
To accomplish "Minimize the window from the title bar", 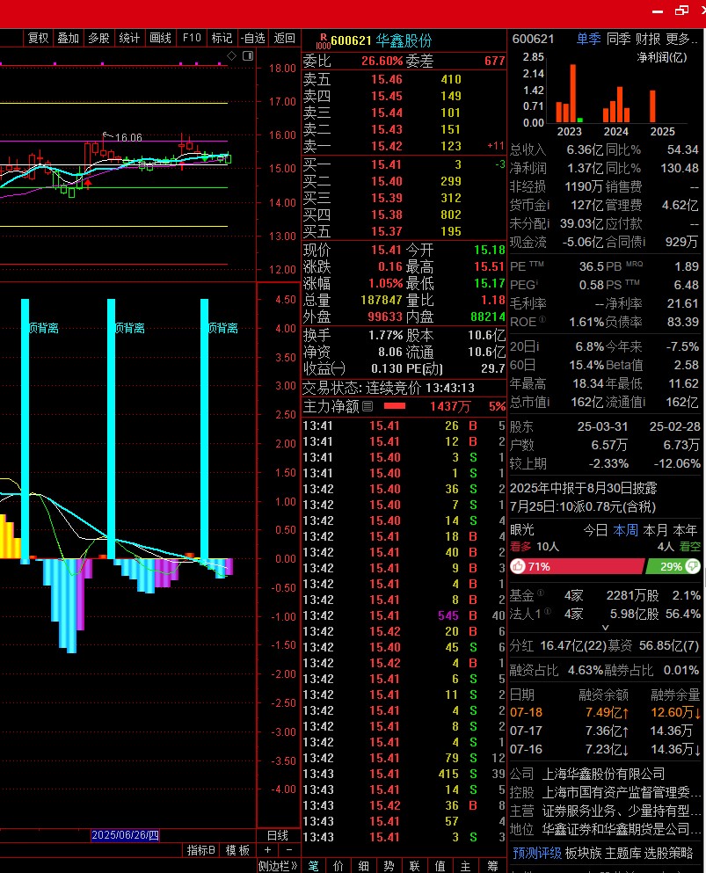I will pos(658,11).
